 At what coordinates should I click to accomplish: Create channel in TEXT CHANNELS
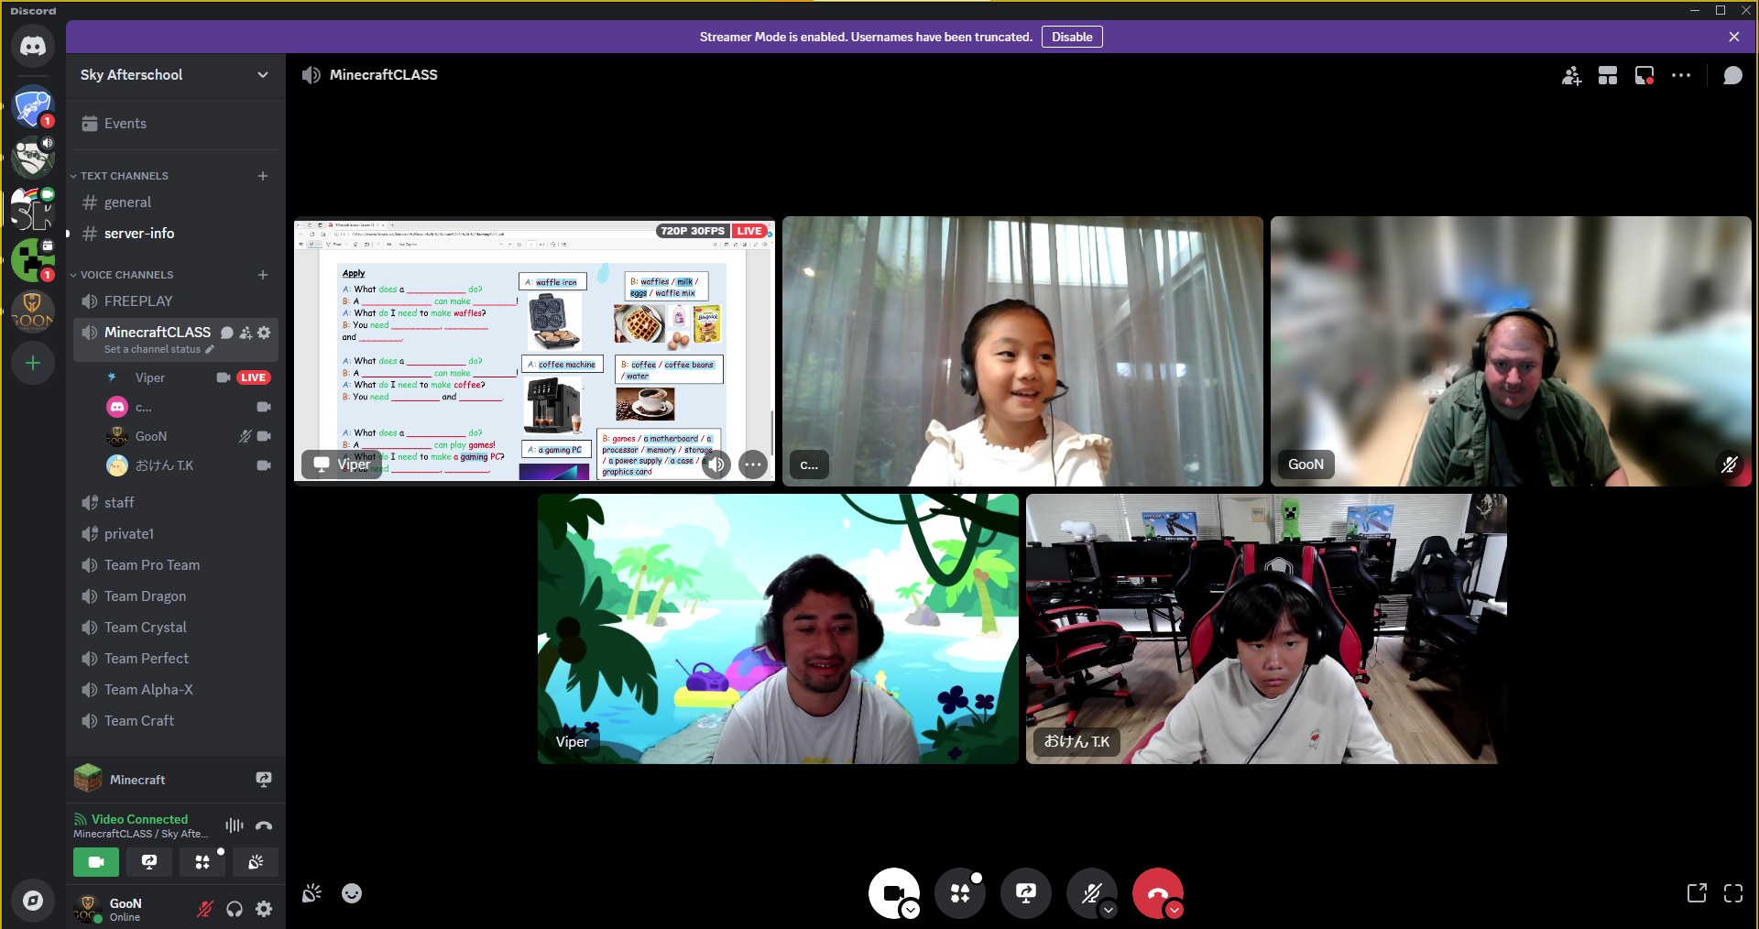[263, 176]
